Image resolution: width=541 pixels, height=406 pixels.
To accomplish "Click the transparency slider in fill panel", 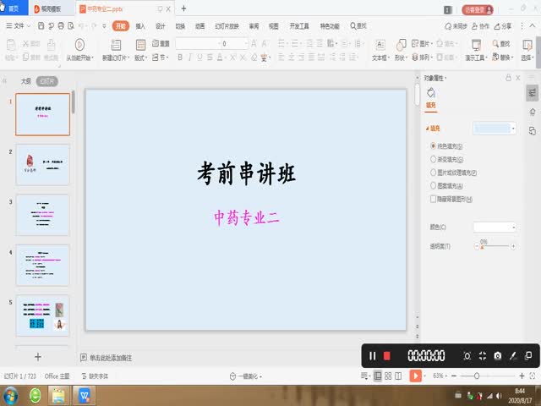I will [495, 246].
